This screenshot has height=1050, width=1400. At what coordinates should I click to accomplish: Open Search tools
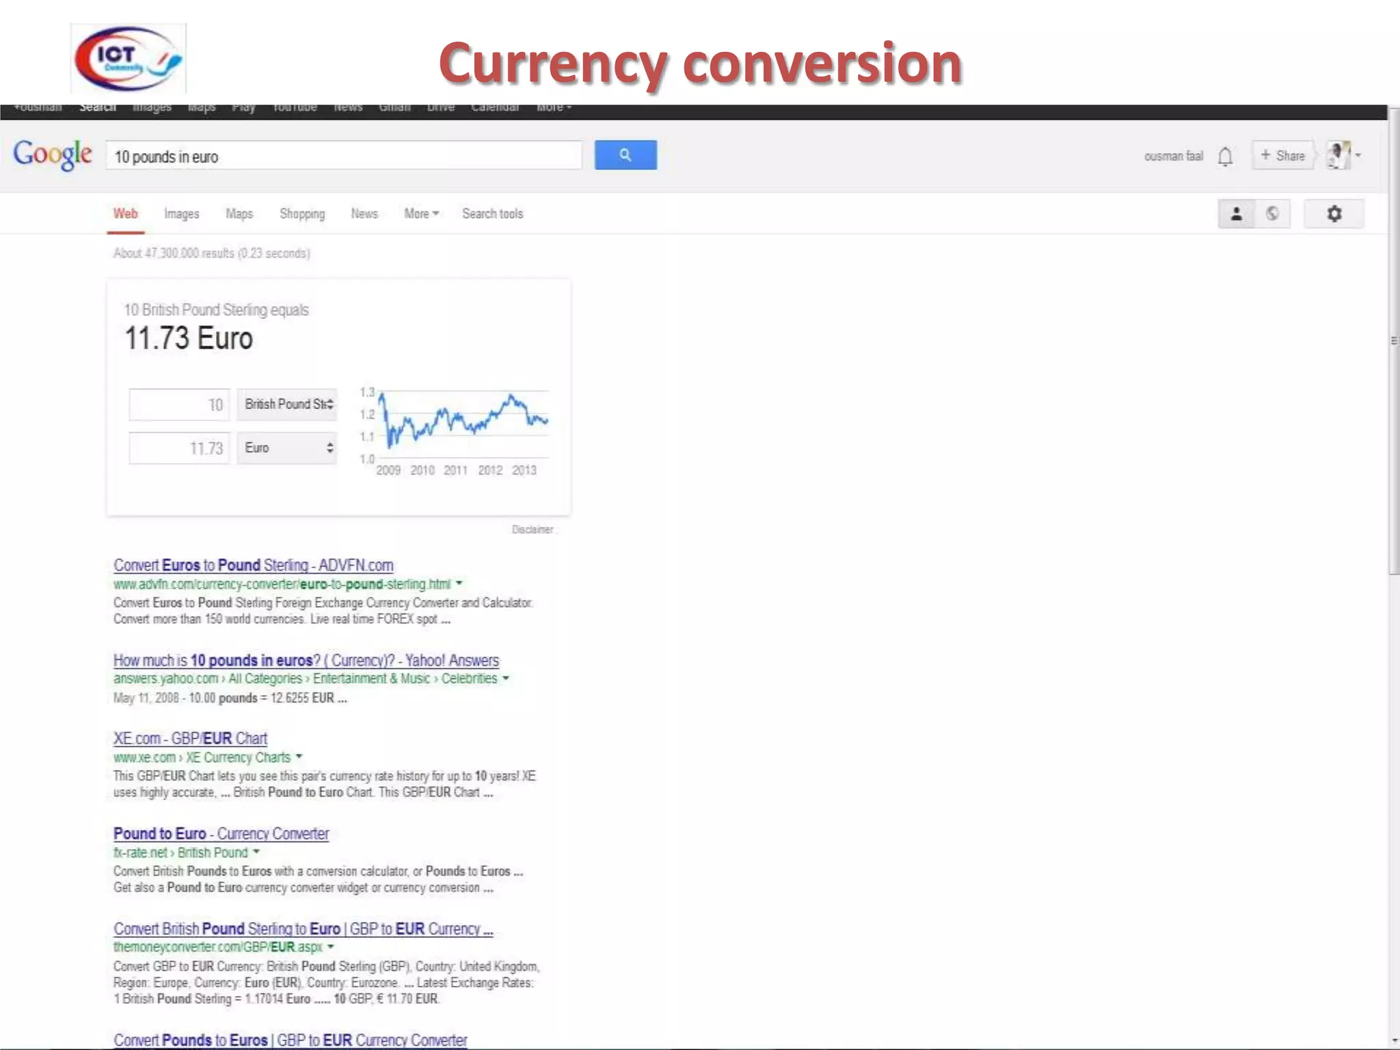pyautogui.click(x=492, y=214)
